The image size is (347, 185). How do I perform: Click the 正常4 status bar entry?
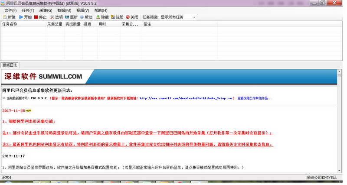pos(7,177)
